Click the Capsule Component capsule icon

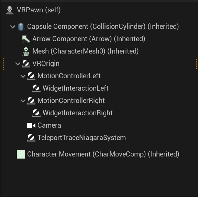pyautogui.click(x=21, y=27)
